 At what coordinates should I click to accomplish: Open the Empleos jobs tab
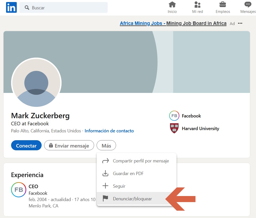(223, 7)
